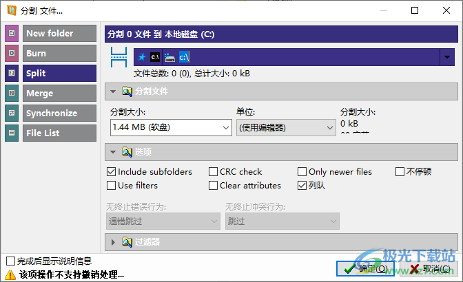Click the 文件总数 summary text
This screenshot has height=282, width=463.
(192, 74)
